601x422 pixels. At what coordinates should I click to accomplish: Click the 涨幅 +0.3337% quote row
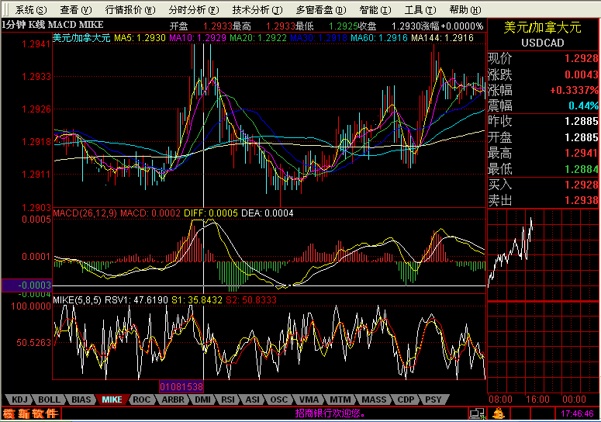(543, 90)
